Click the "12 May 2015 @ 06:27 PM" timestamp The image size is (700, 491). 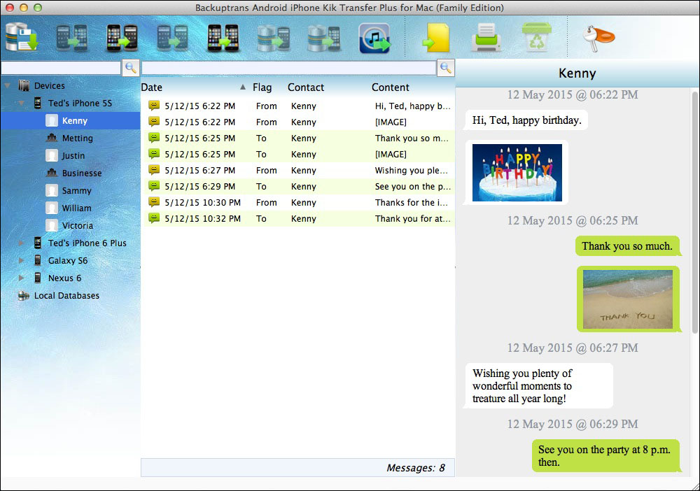tap(573, 348)
